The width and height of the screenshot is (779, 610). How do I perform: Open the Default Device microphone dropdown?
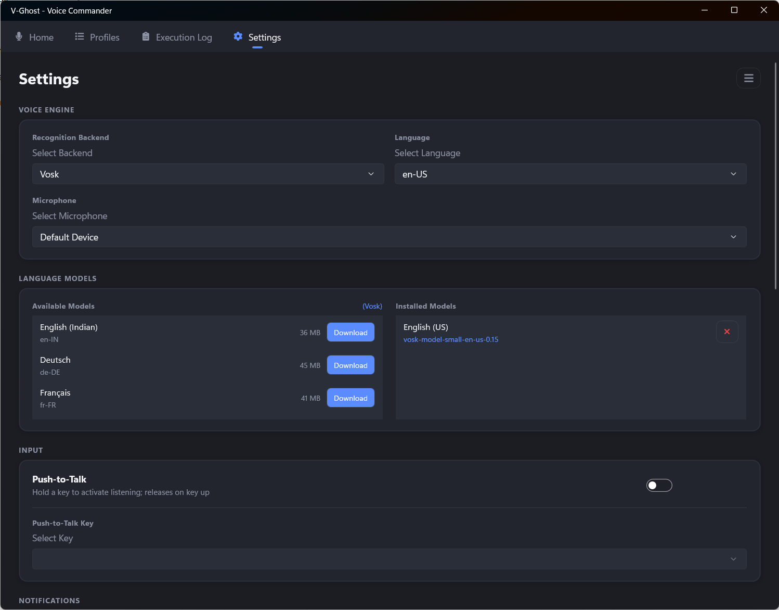pos(389,237)
